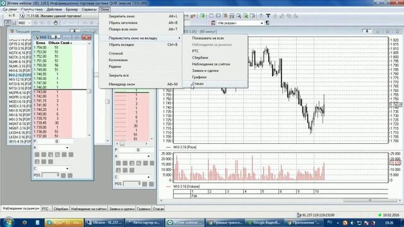This screenshot has height=227, width=404.
Task: Click the green arrow icon in top toolbar
Action: 203,16
